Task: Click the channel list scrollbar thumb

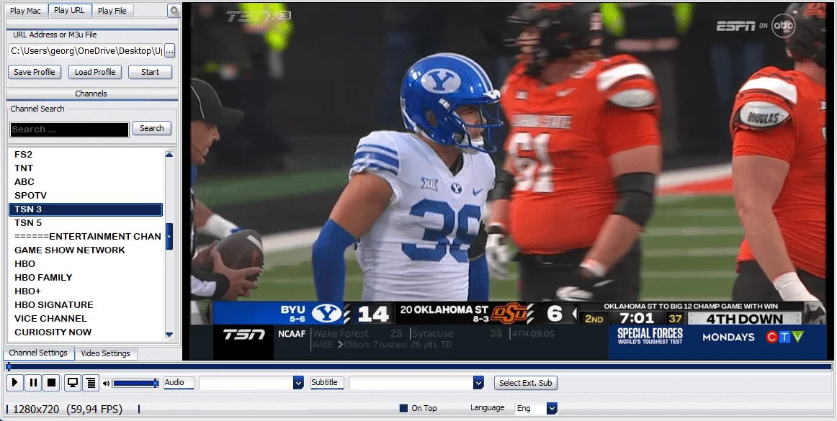Action: pyautogui.click(x=169, y=236)
